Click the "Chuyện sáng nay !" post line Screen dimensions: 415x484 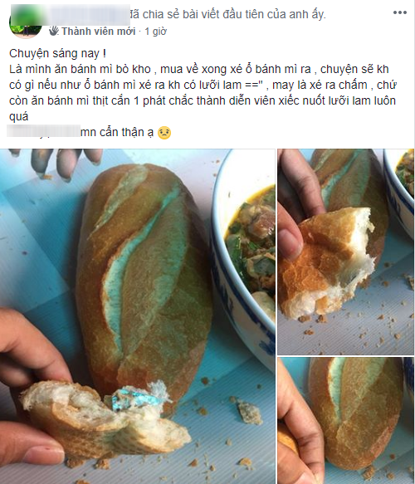58,53
